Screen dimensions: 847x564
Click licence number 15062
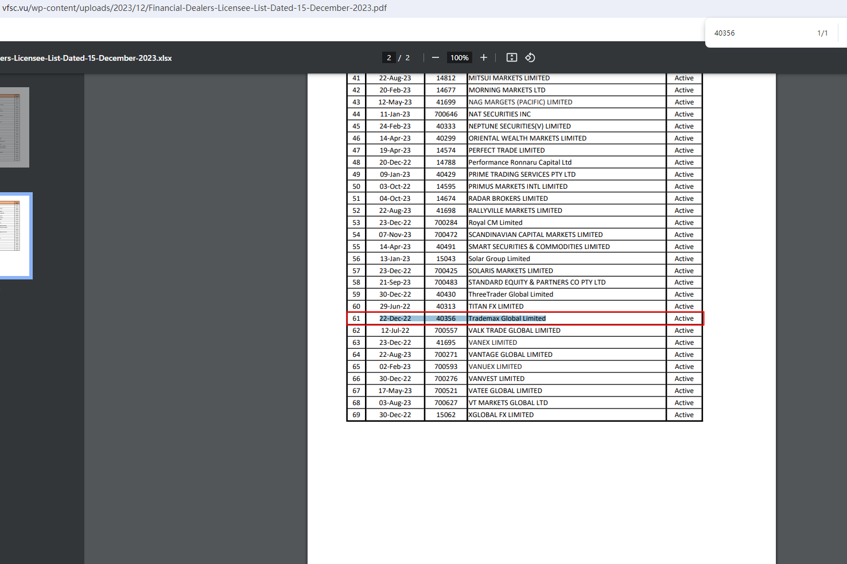point(446,415)
